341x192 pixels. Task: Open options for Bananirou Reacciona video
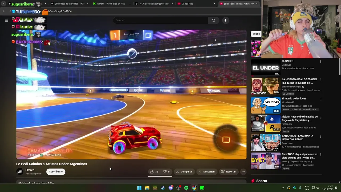[x=321, y=136]
